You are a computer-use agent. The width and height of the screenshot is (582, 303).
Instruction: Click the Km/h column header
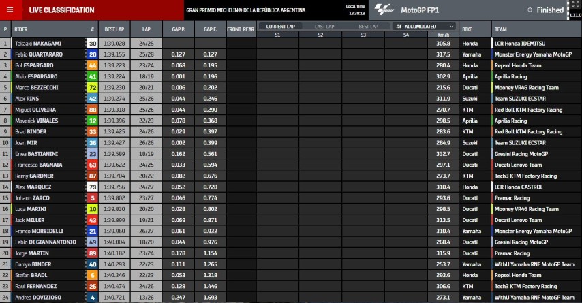click(443, 35)
